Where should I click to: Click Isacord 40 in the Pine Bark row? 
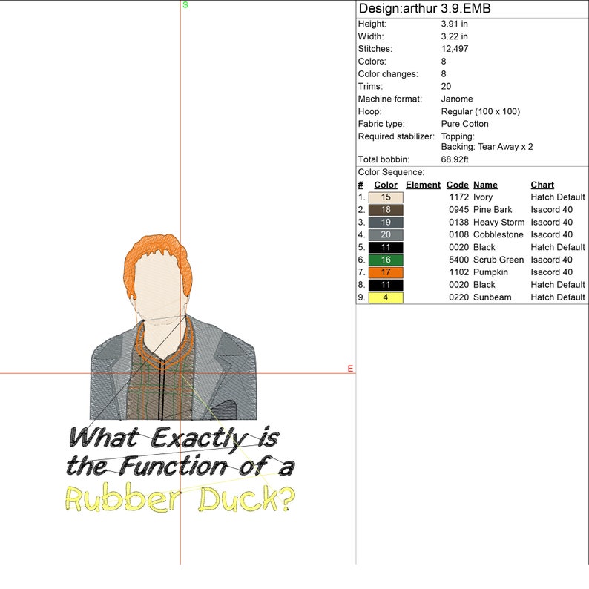click(x=551, y=210)
